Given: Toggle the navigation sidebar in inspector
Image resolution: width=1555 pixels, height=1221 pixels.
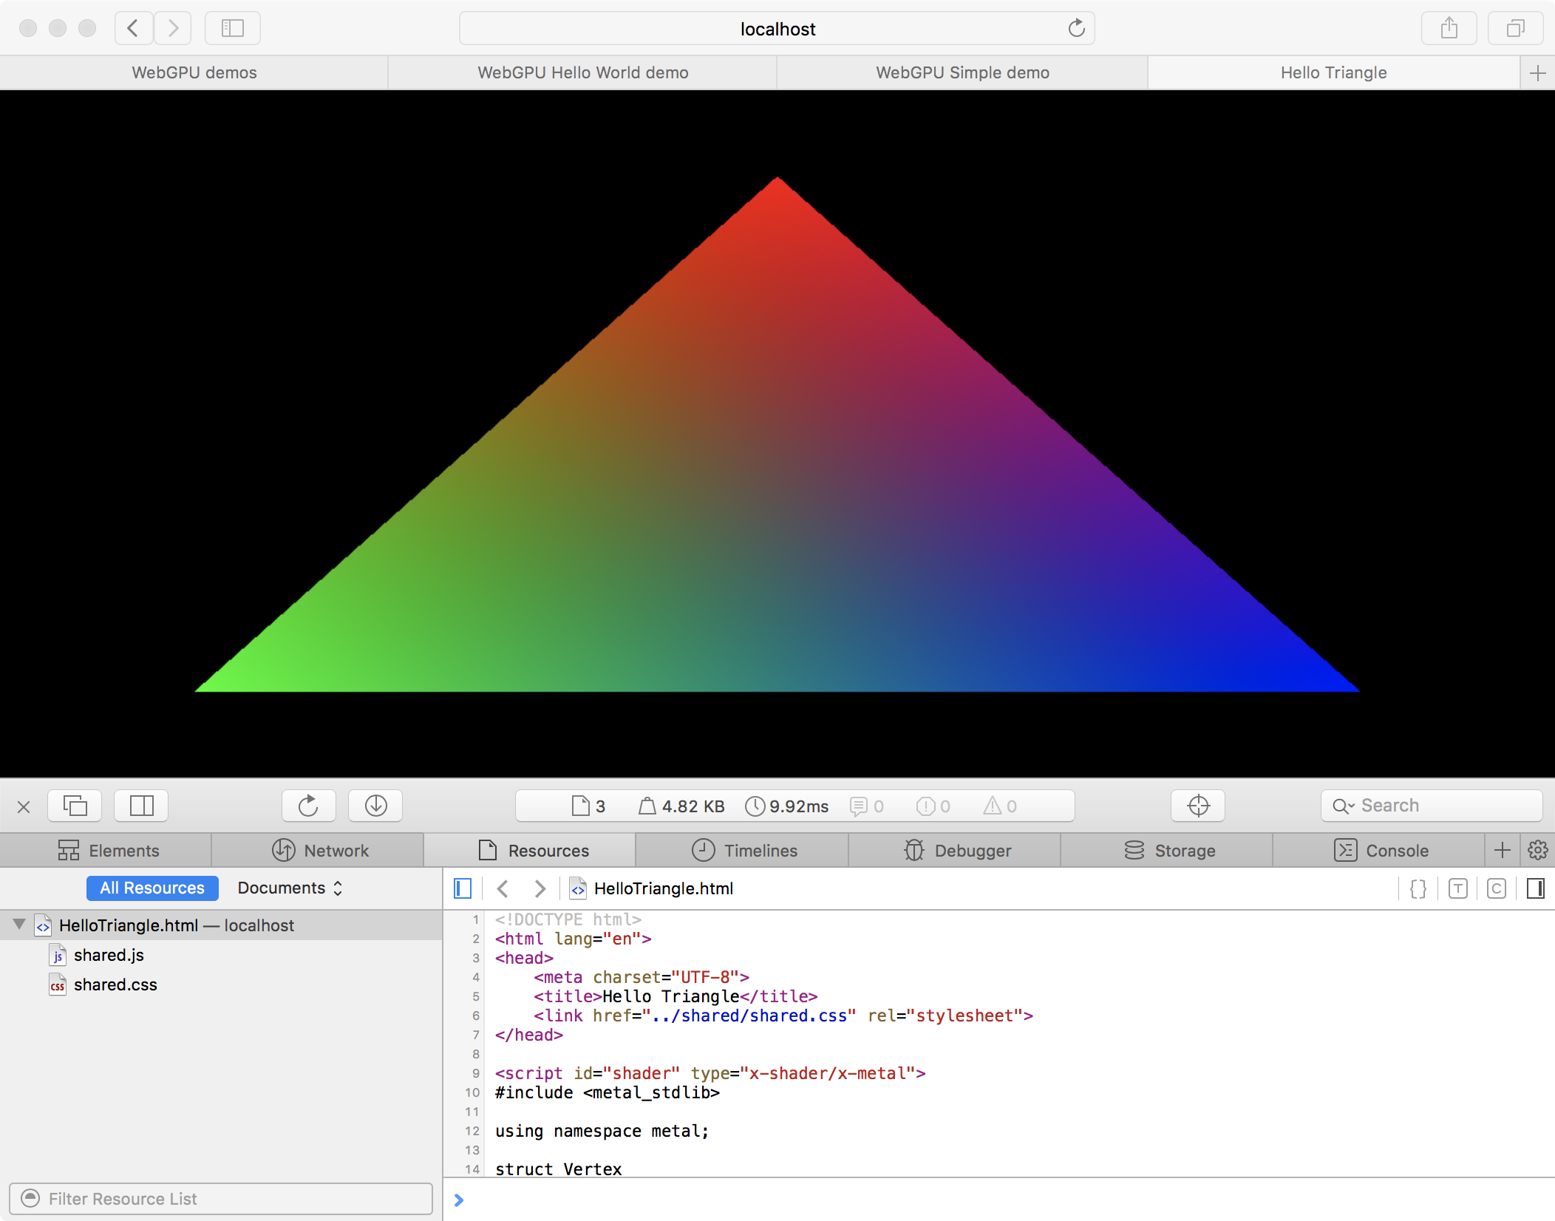Looking at the screenshot, I should pos(463,888).
